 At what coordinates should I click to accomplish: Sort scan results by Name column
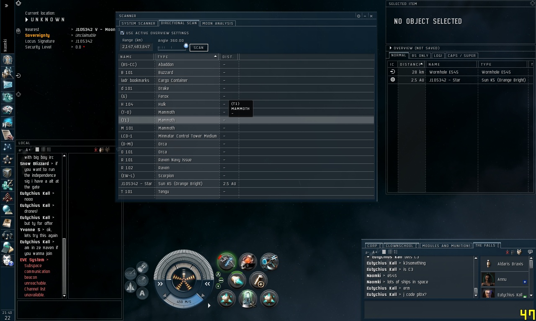137,57
